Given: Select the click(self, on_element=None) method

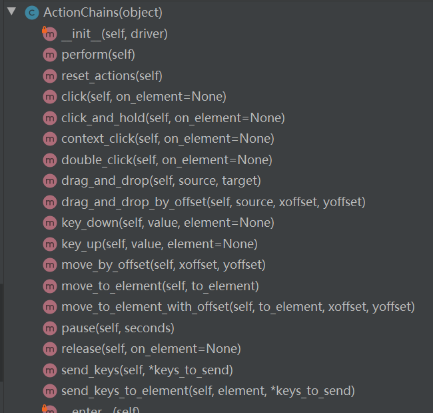Looking at the screenshot, I should [144, 97].
